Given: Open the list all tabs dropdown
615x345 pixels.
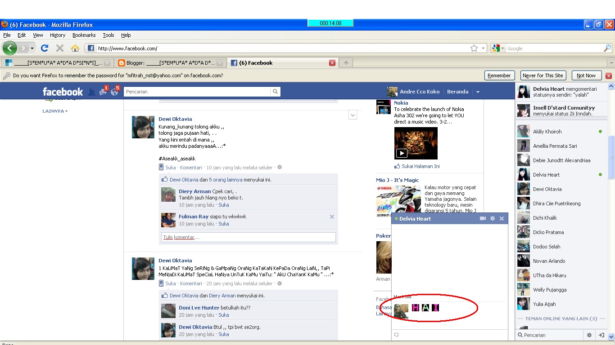Looking at the screenshot, I should click(611, 63).
